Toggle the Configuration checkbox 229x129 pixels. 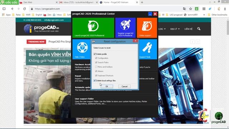coord(96,58)
